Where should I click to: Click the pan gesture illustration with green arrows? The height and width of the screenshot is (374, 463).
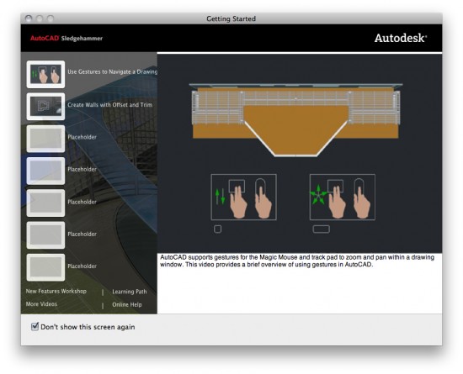click(343, 197)
